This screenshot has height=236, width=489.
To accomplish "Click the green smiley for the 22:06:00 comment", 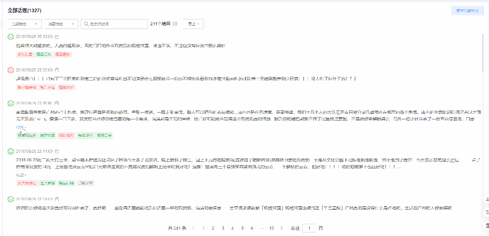I will (x=10, y=198).
